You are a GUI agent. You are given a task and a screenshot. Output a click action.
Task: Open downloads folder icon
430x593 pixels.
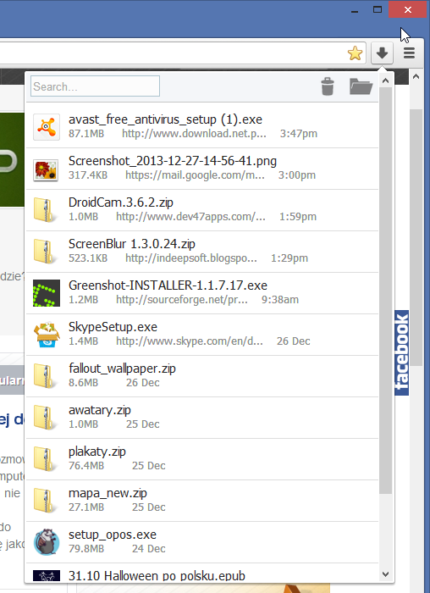click(361, 86)
